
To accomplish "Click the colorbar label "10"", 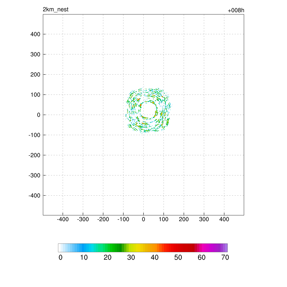I will (x=84, y=258).
